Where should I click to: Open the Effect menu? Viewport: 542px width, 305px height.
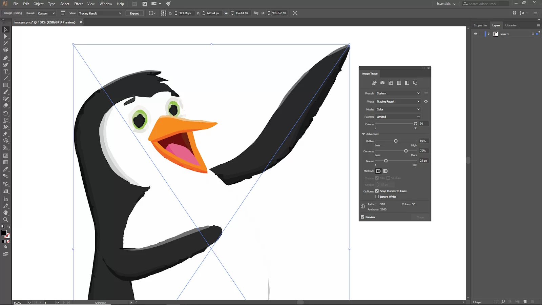tap(79, 4)
